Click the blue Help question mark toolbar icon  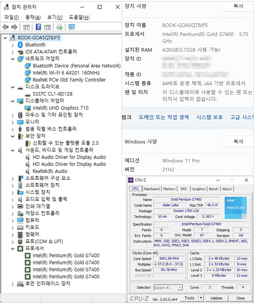[x=38, y=27]
